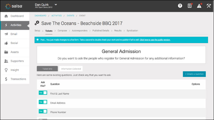Click the 'Options' column header
The width and height of the screenshot is (214, 120).
196,84
